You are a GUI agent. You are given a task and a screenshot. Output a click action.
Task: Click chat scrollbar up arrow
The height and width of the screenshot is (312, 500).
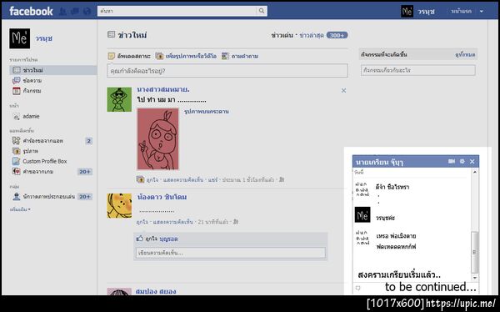[475, 172]
